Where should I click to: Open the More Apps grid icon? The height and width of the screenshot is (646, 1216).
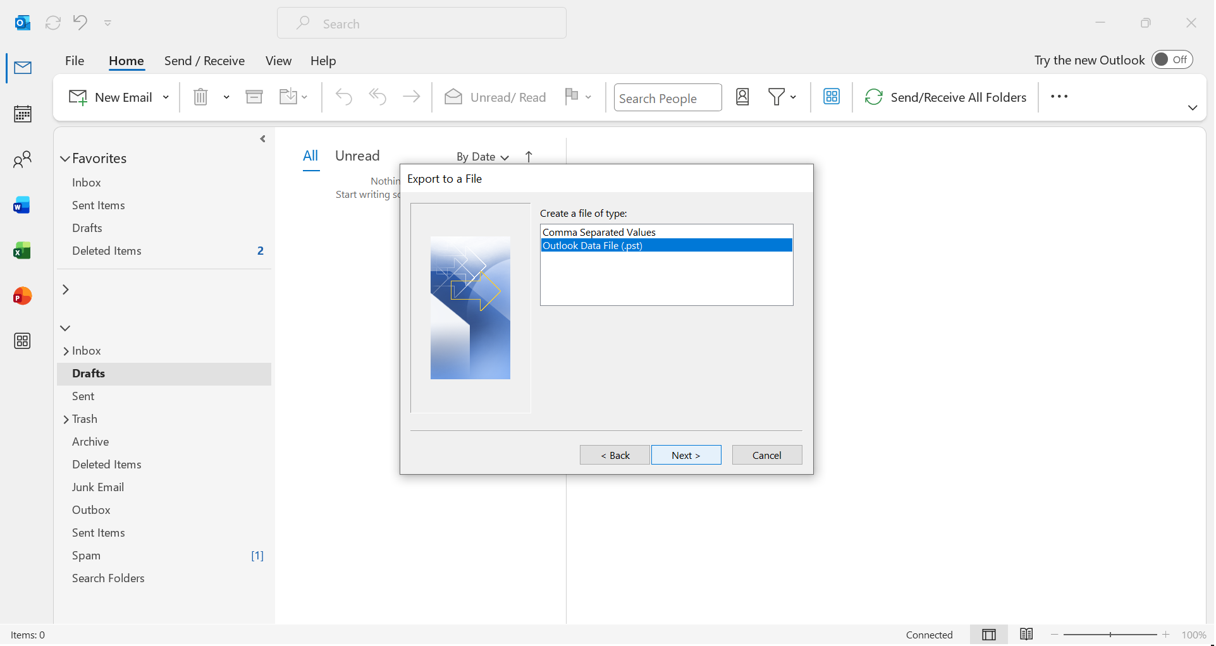click(23, 341)
